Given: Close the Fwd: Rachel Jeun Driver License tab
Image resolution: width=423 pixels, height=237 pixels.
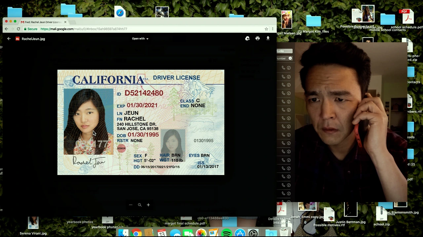Looking at the screenshot, I should tap(65, 22).
